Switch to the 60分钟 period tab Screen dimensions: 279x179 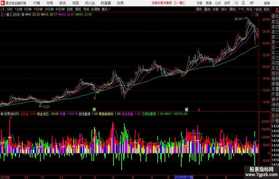tap(60, 9)
